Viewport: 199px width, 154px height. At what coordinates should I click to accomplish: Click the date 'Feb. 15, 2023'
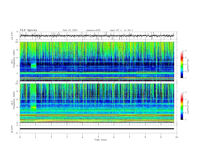pos(70,30)
